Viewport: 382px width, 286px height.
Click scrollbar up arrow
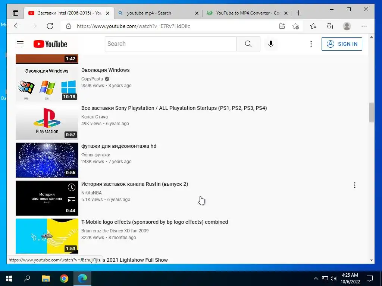[371, 37]
